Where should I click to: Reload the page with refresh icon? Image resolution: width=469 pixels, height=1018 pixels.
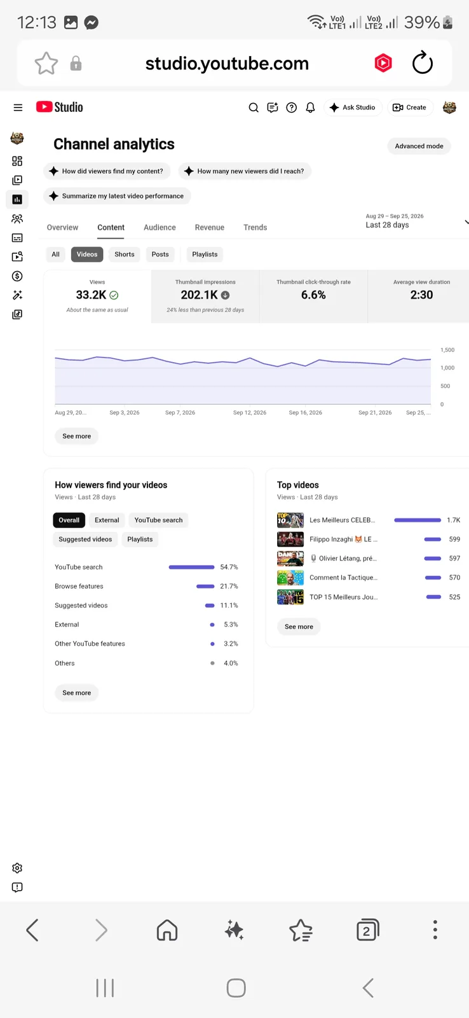pyautogui.click(x=423, y=63)
